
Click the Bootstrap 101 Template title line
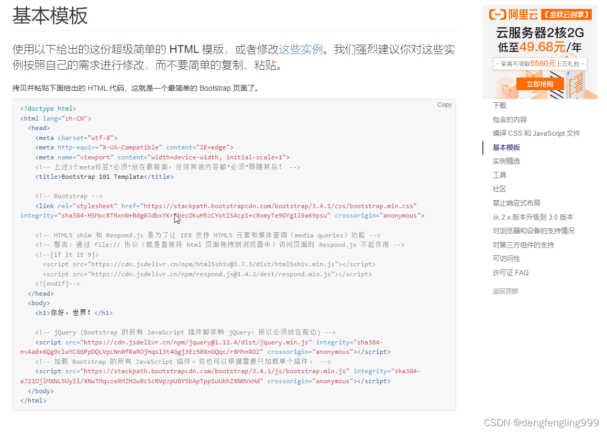click(x=104, y=176)
